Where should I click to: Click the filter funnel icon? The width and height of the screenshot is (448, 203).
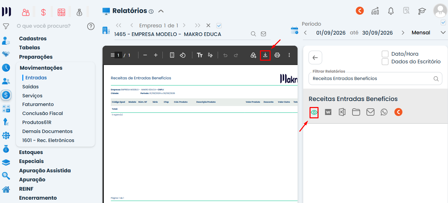pos(6,26)
